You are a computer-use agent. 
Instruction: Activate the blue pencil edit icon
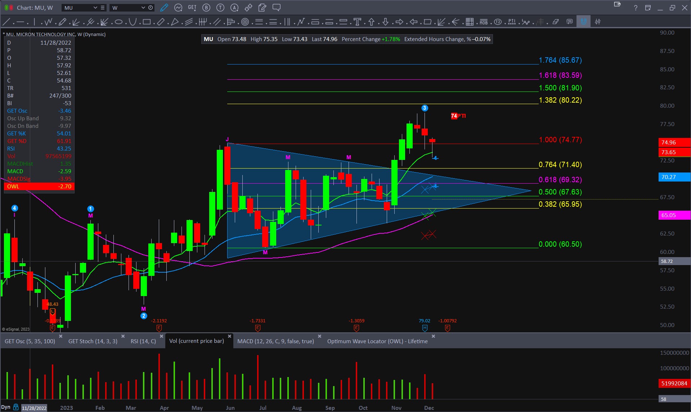(164, 8)
